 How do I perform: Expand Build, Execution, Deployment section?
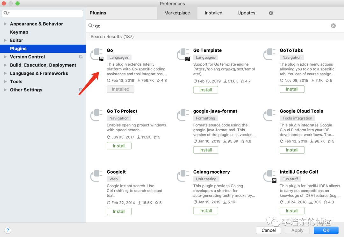click(x=5, y=65)
